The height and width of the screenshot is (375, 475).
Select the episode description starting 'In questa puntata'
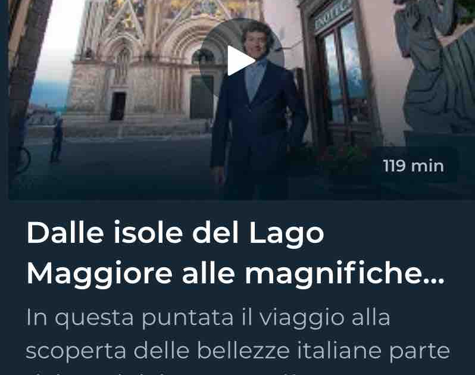(x=237, y=340)
